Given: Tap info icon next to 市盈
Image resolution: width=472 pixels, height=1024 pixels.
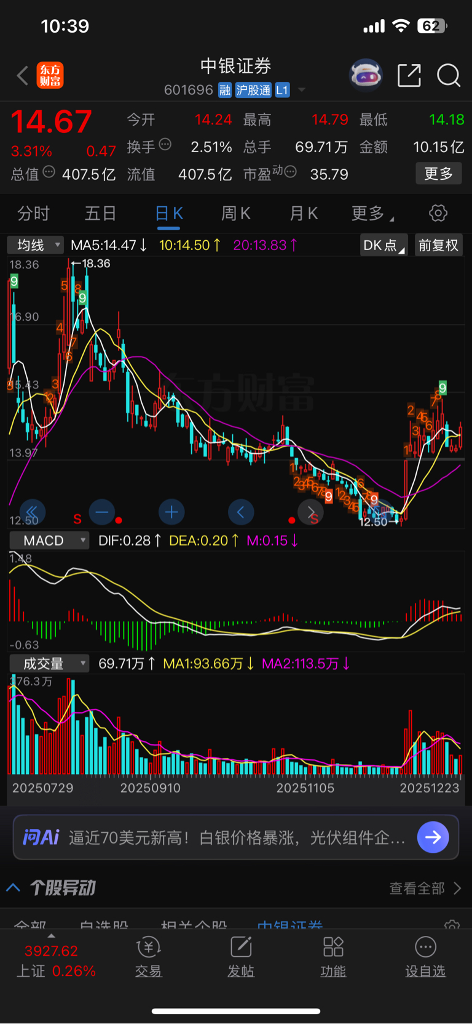Looking at the screenshot, I should (291, 172).
